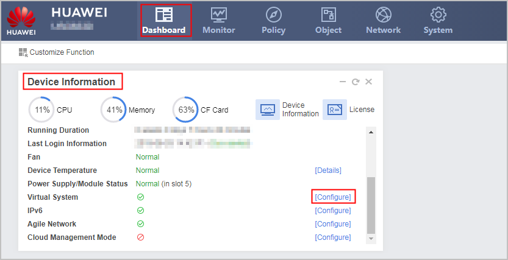508x260 pixels.
Task: Click the Cloud Management Mode disabled icon
Action: [140, 237]
